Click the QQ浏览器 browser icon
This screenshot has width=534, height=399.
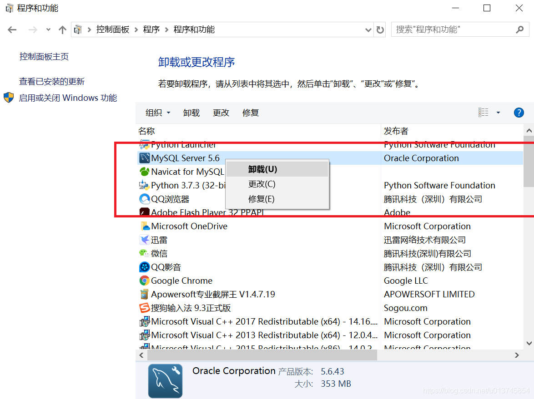144,199
